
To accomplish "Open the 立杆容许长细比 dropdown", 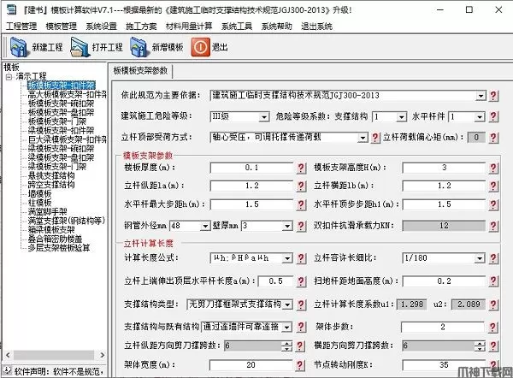I will 480,258.
